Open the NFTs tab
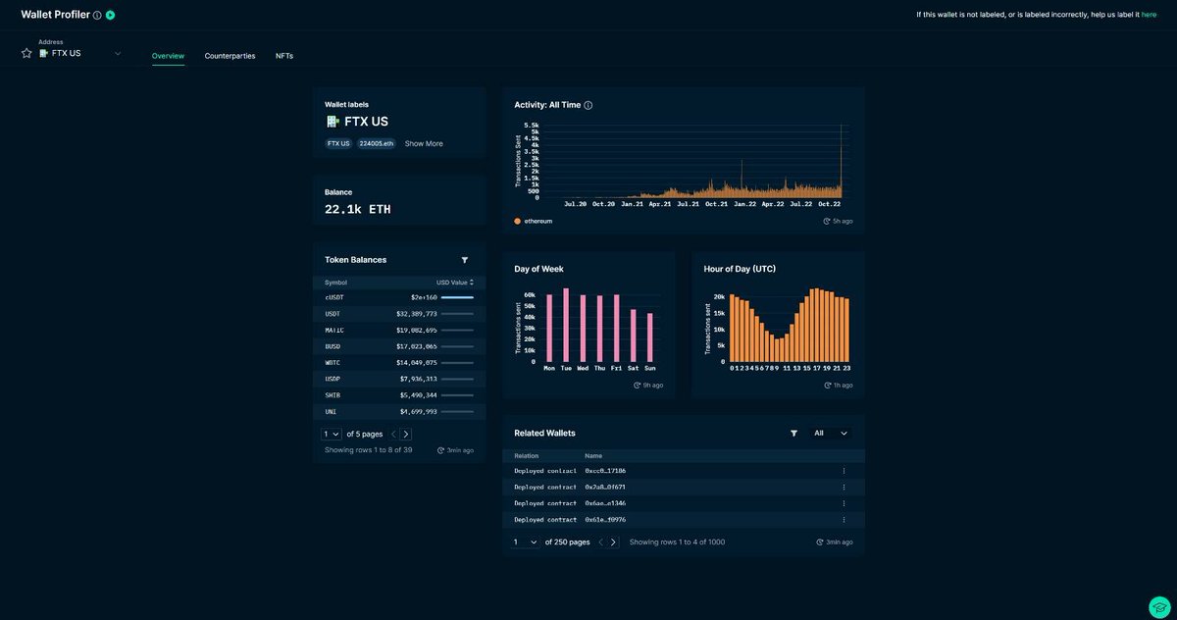 click(284, 56)
